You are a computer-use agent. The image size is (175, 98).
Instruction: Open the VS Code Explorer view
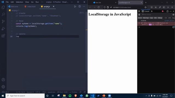tap(3, 7)
